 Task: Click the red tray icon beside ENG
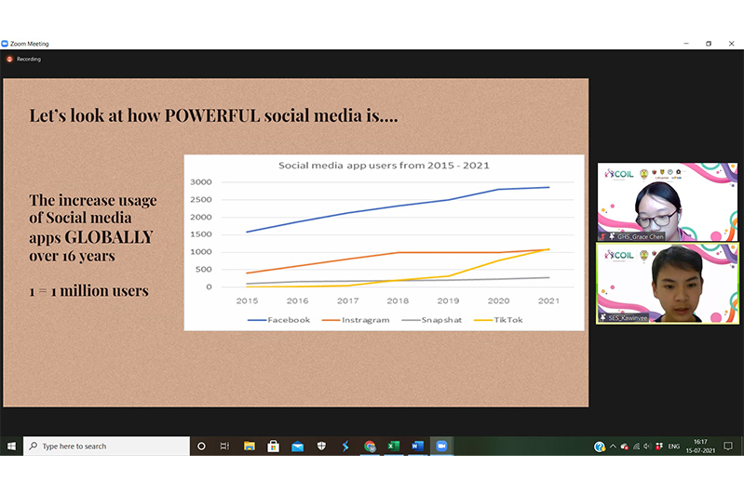659,446
